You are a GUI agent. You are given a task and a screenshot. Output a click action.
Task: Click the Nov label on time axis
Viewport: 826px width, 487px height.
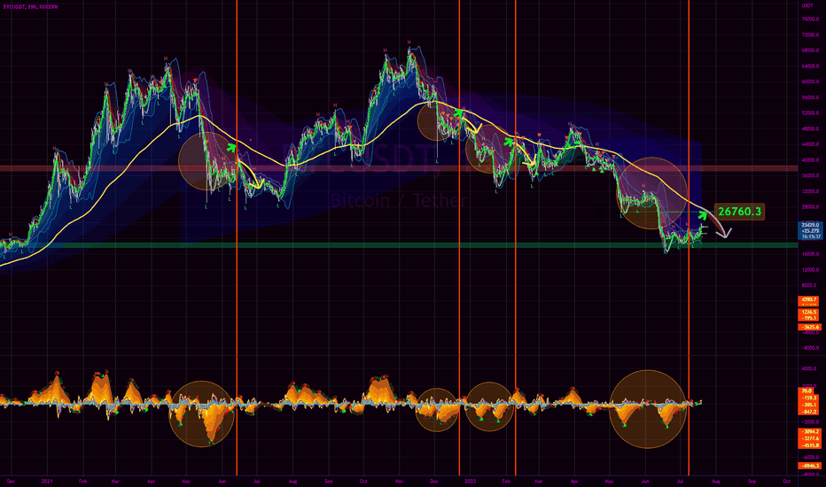(x=399, y=481)
